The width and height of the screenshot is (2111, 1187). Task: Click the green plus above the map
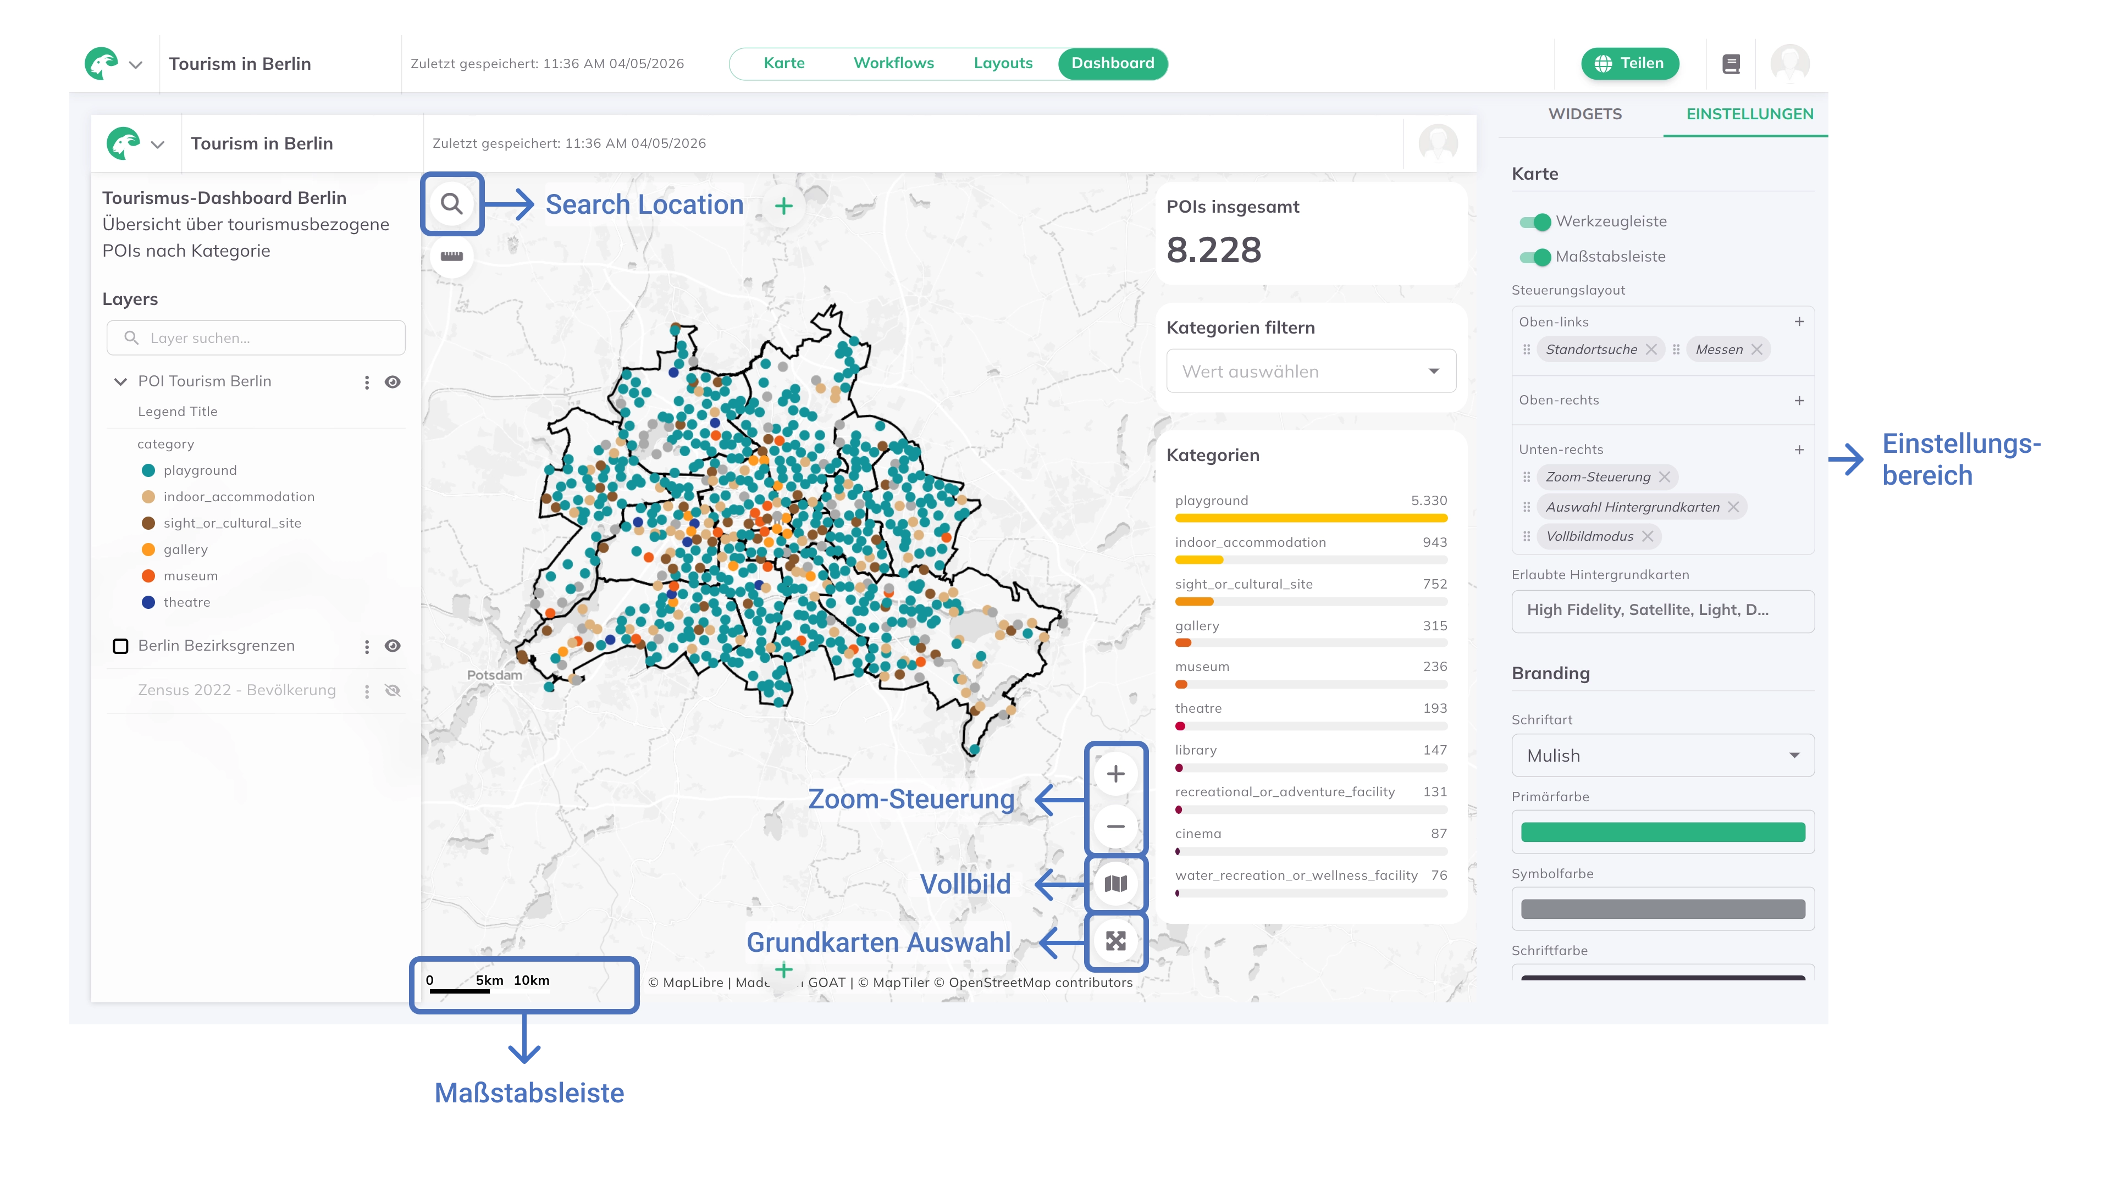(x=783, y=206)
